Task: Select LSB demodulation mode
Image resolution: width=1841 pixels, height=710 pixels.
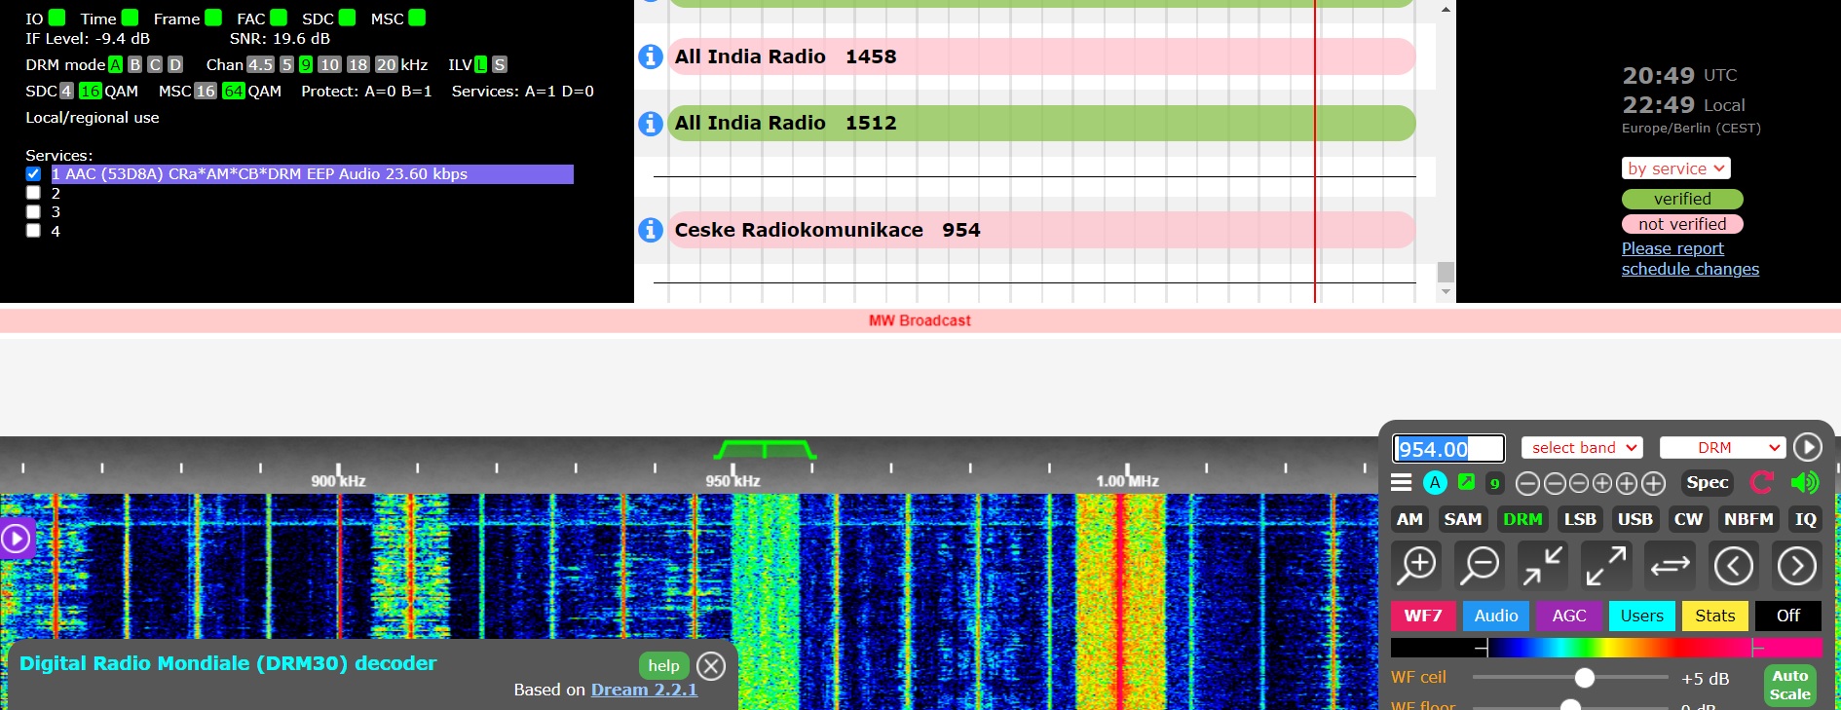Action: point(1580,519)
